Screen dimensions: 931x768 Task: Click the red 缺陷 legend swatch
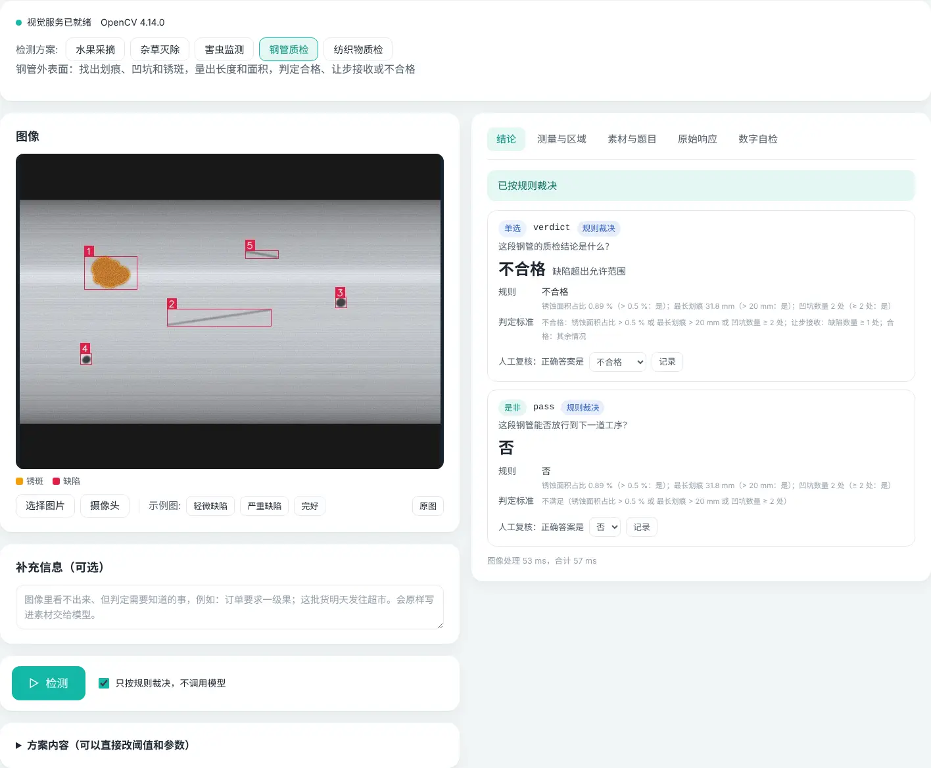[x=57, y=481]
